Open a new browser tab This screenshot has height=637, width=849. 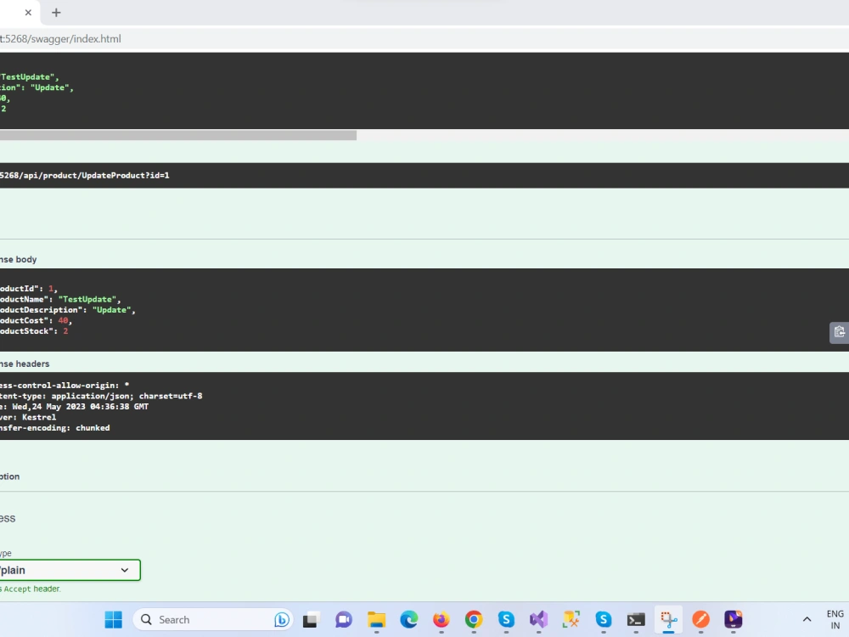(56, 13)
